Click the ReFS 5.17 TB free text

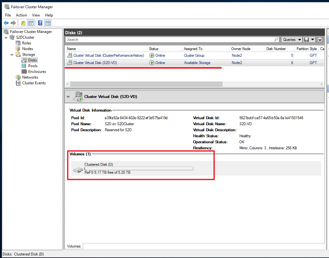click(x=107, y=172)
